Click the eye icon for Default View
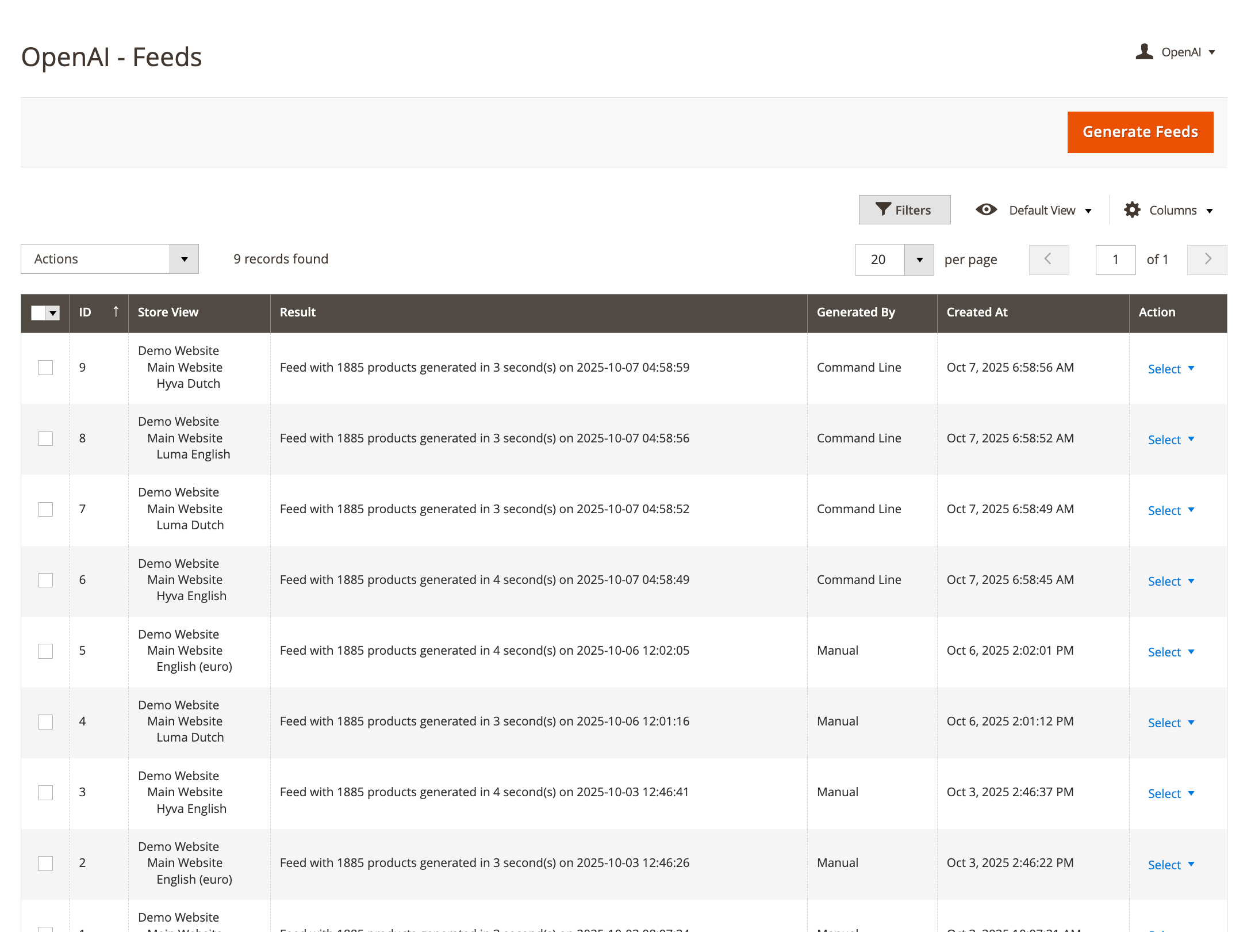1251x932 pixels. pos(986,210)
